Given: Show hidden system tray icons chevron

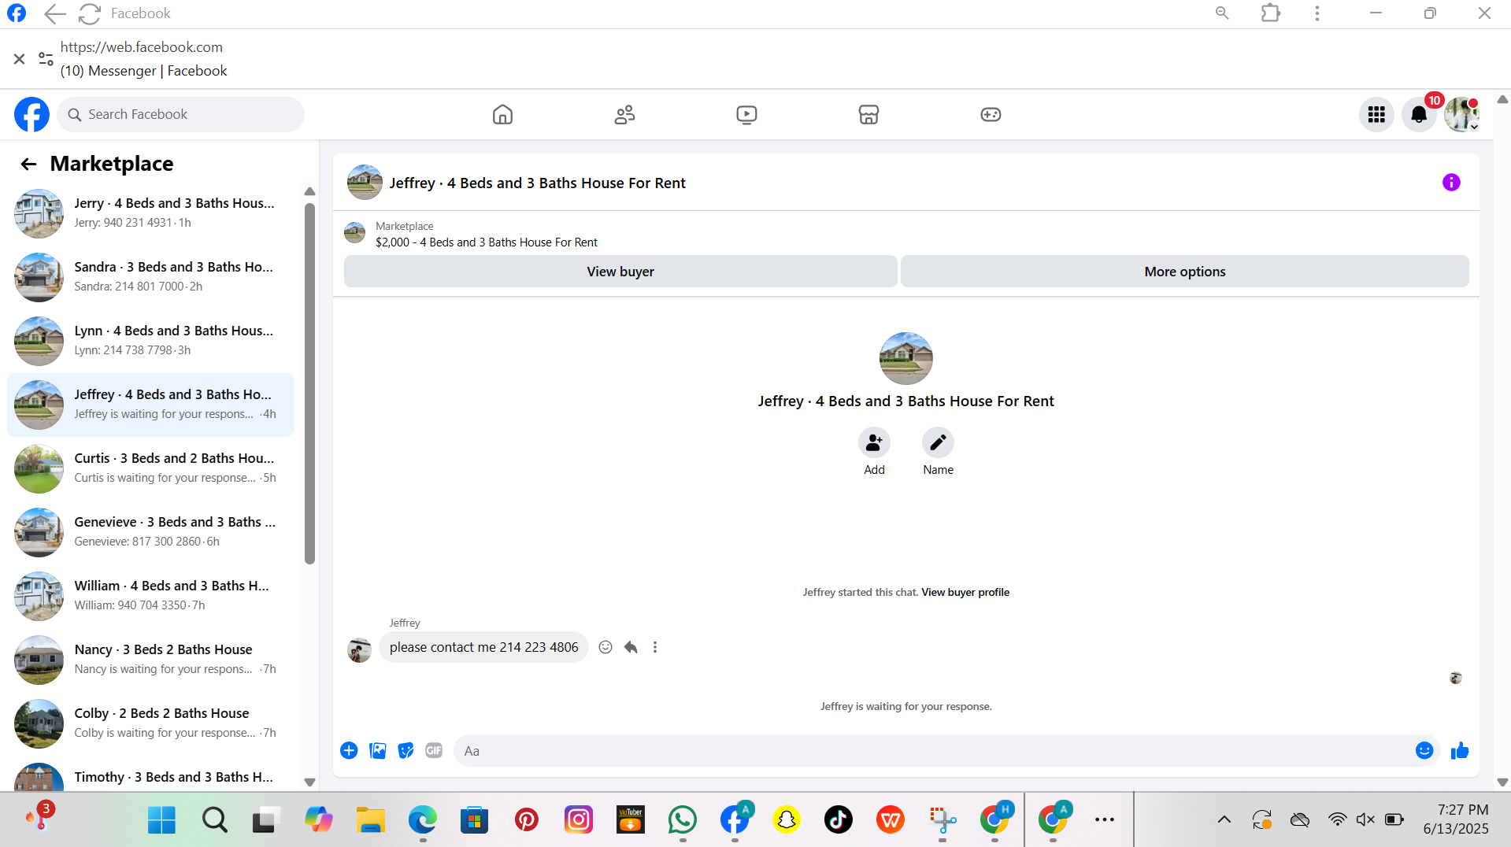Looking at the screenshot, I should coord(1224,820).
